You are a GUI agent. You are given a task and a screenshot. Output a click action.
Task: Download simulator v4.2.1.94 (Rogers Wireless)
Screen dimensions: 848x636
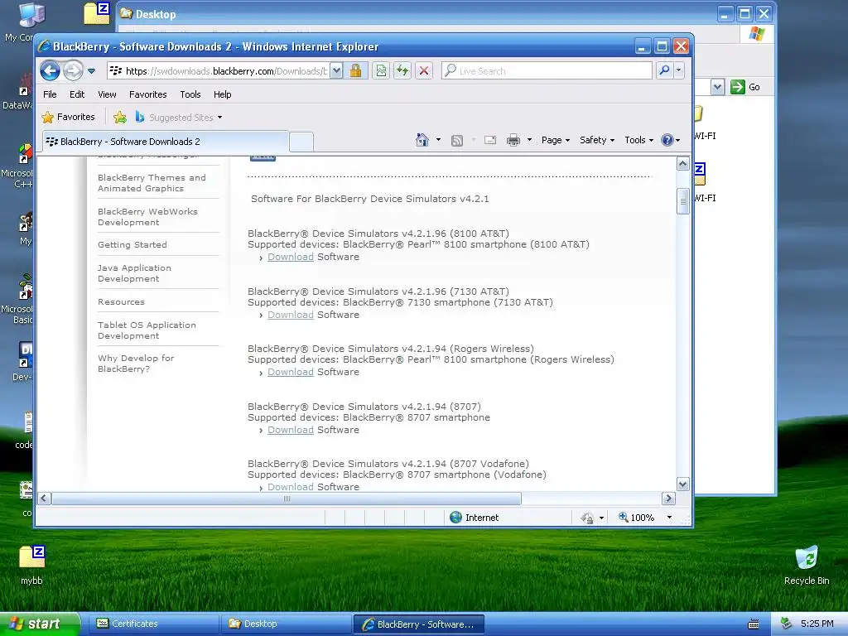tap(291, 372)
